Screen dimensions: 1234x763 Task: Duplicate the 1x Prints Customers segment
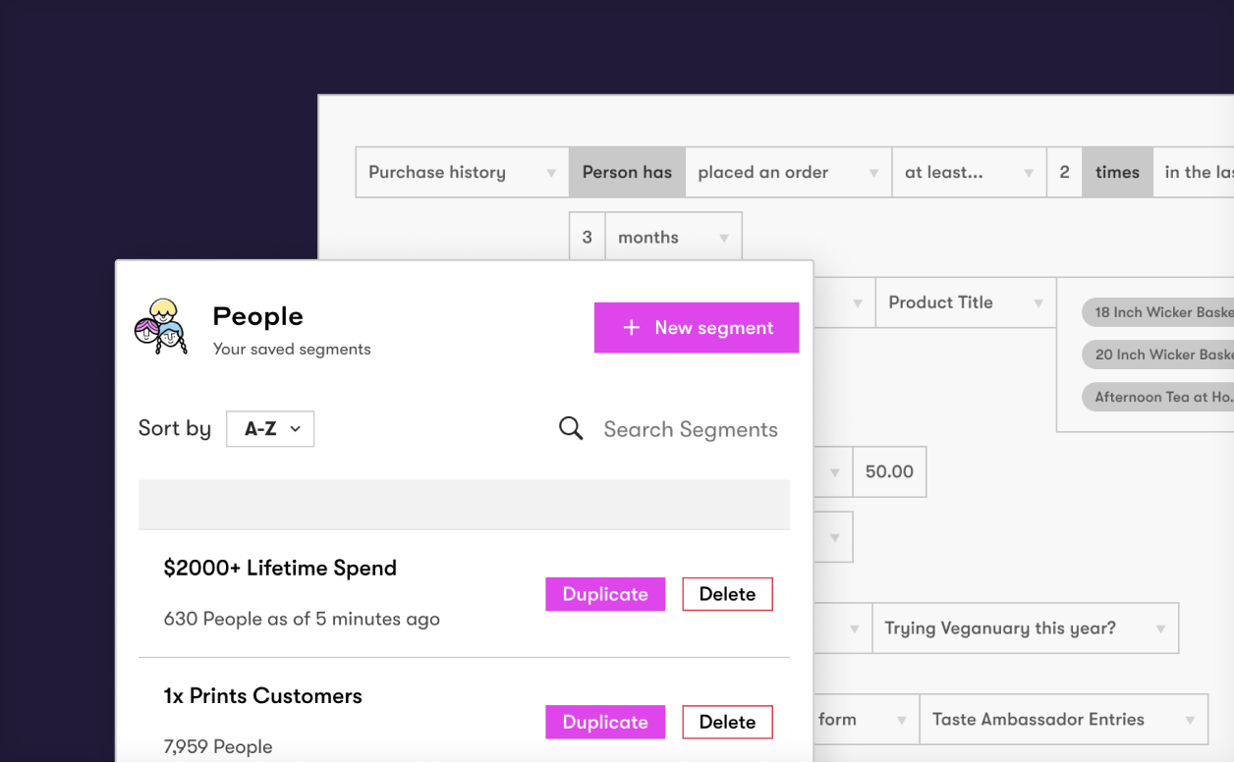[605, 722]
